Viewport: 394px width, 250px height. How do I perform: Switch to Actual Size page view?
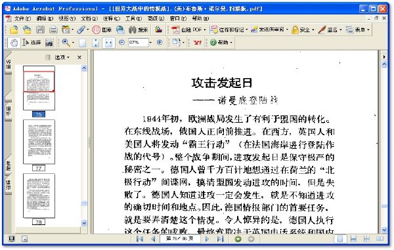click(83, 43)
